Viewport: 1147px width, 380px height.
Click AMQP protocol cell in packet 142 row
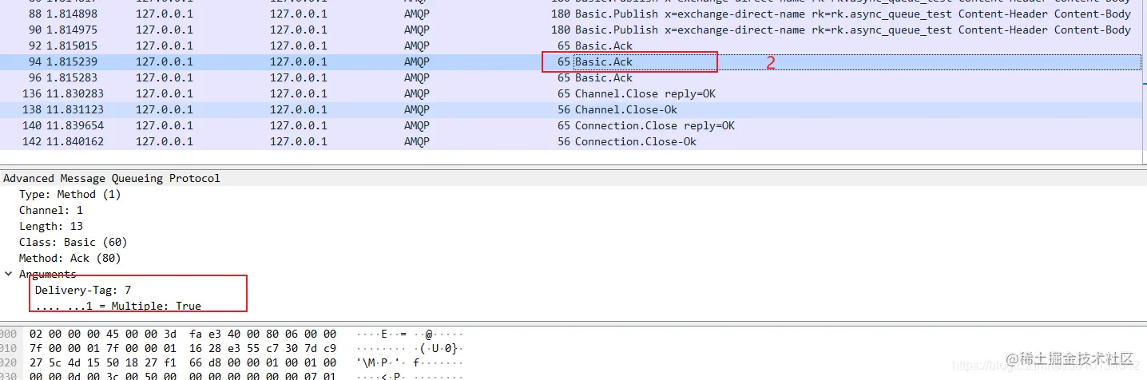coord(417,141)
